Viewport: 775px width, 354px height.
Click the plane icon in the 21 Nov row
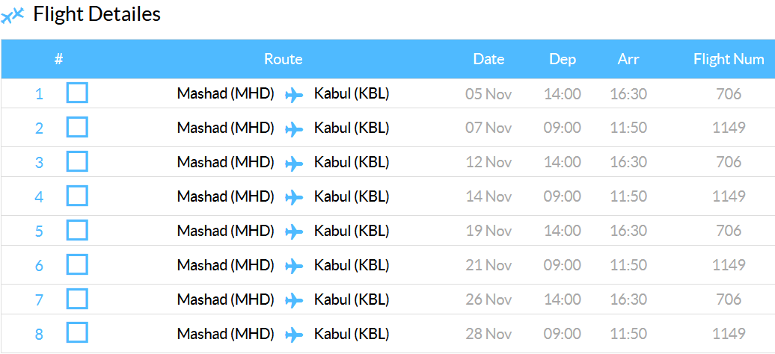(294, 266)
